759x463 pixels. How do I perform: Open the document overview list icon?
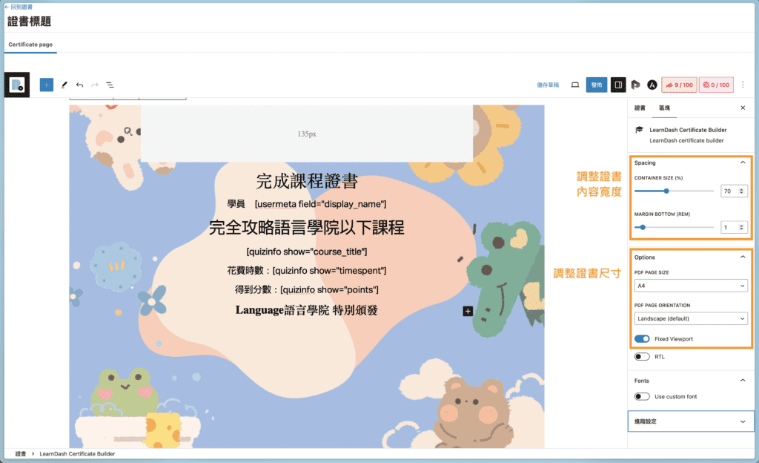pos(110,85)
